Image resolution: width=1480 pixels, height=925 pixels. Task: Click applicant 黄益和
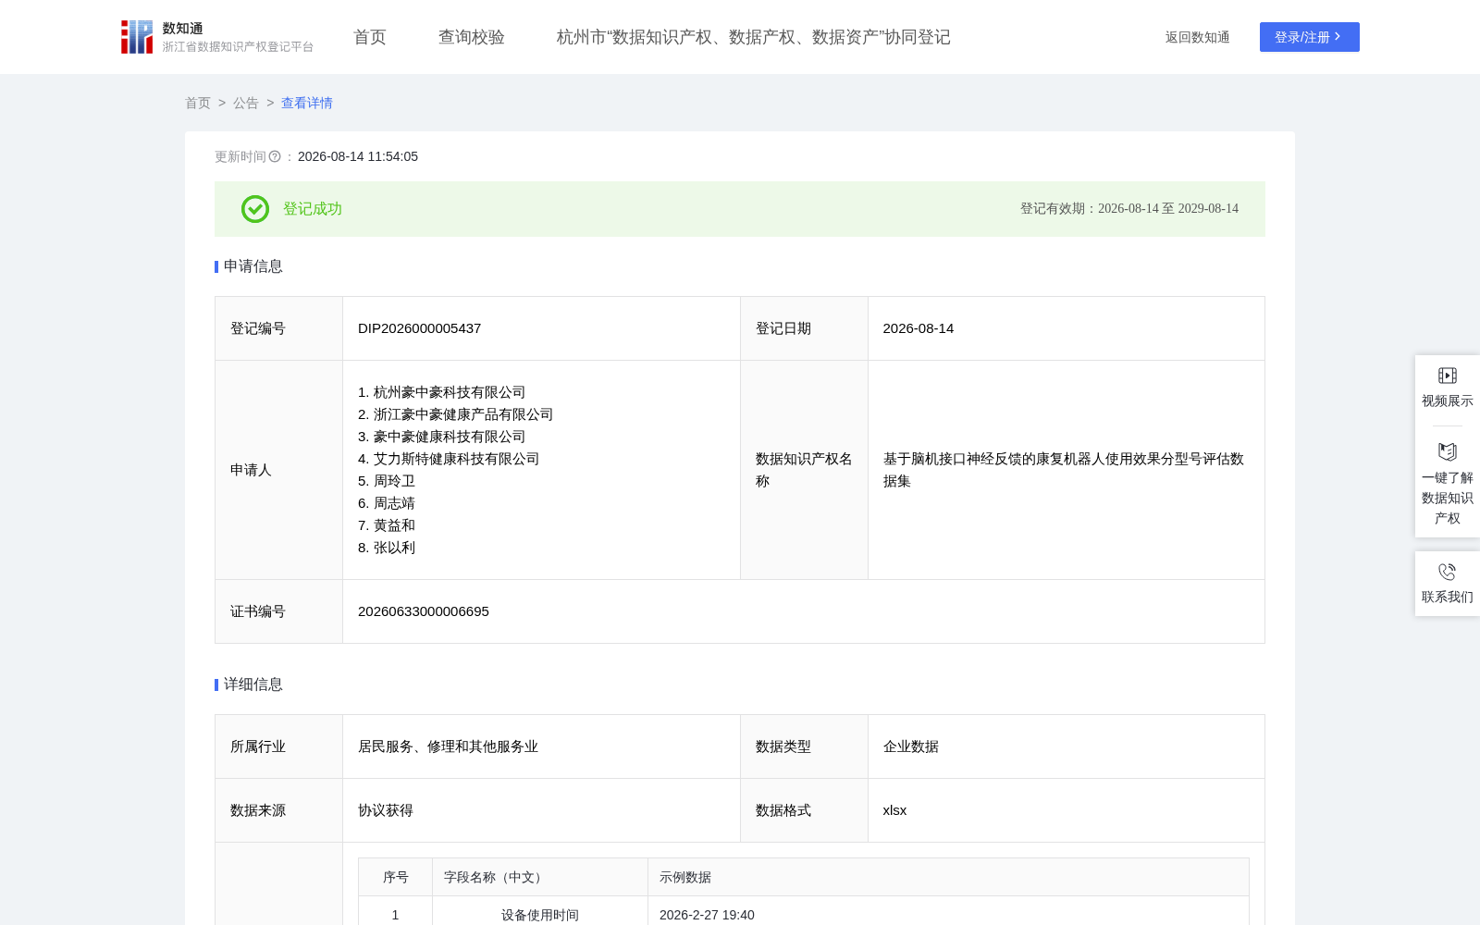pyautogui.click(x=394, y=525)
